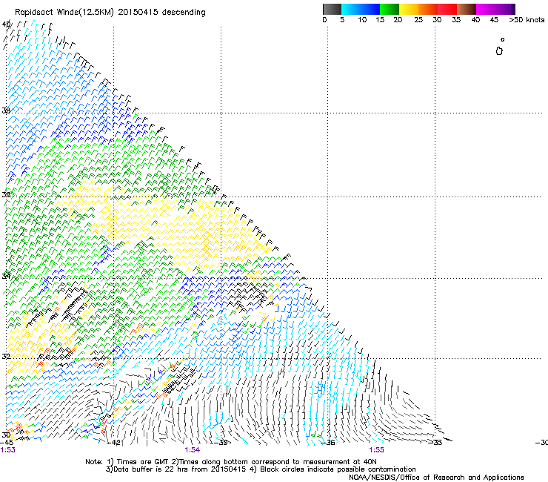Viewport: 548px width, 482px height.
Task: Click the '25' label under the color bar
Action: [x=418, y=20]
